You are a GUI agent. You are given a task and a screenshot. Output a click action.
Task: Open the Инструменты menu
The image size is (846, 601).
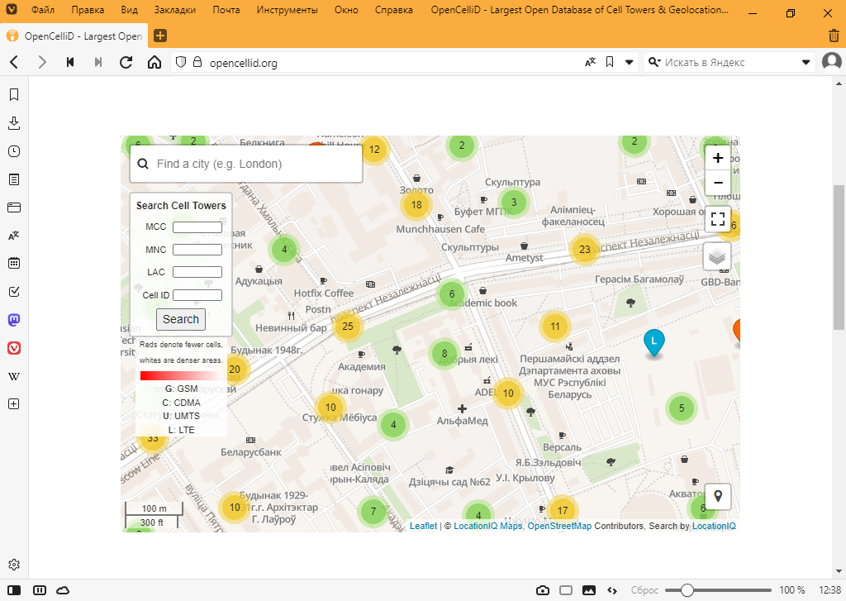[x=287, y=12]
